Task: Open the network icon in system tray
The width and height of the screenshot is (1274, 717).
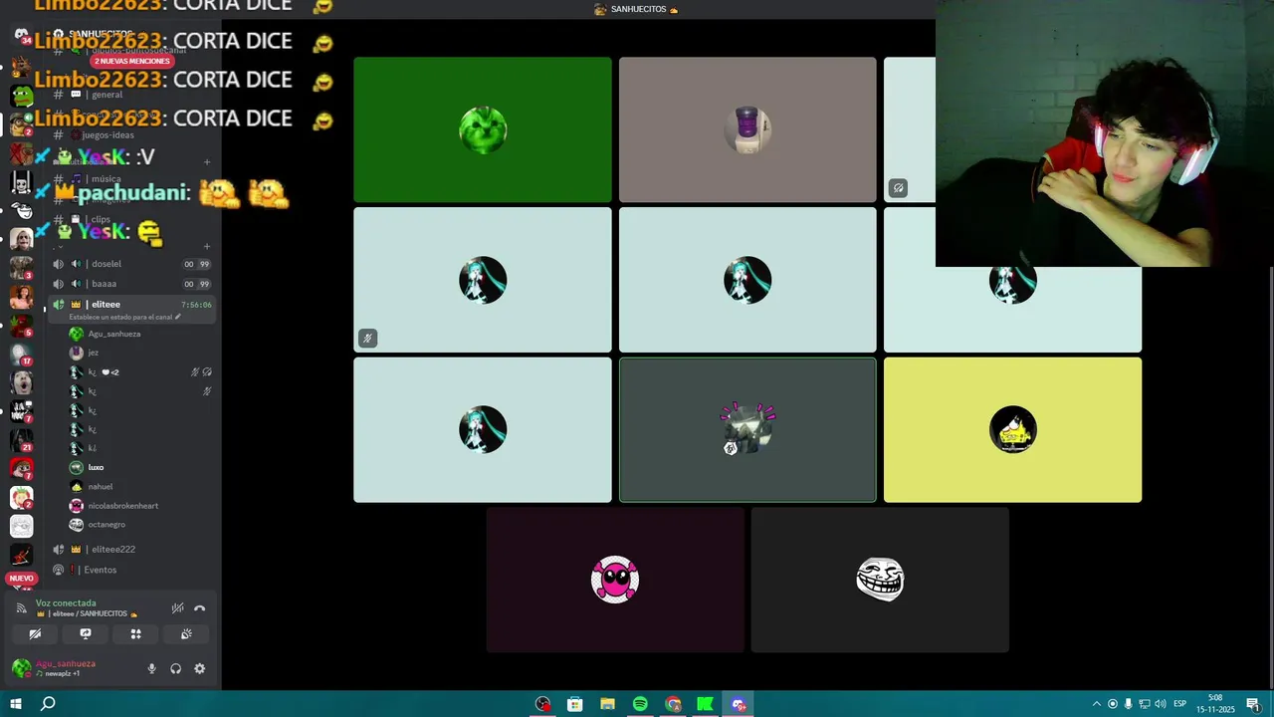Action: (x=1145, y=704)
